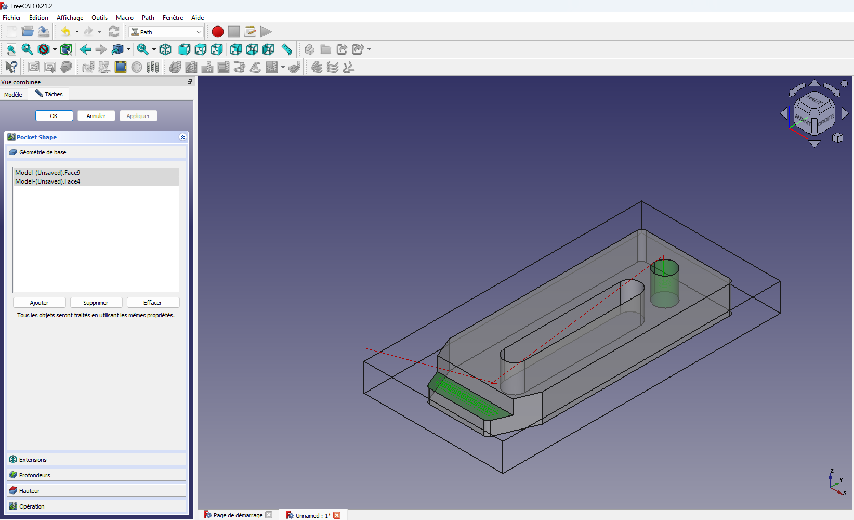The height and width of the screenshot is (520, 854).
Task: Select Model-(Unsaved).Face4 in the list
Action: [x=96, y=181]
